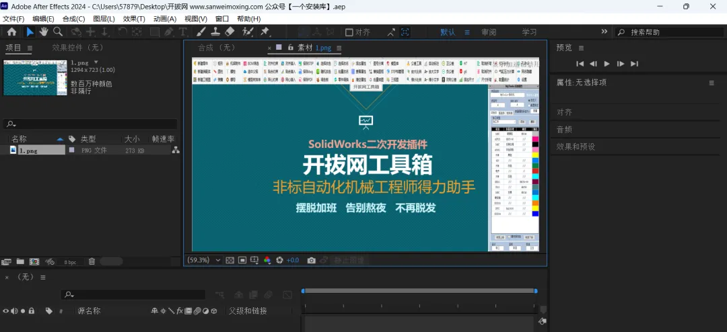Select the Pen tool
Viewport: 727px width, 332px height.
coord(169,32)
